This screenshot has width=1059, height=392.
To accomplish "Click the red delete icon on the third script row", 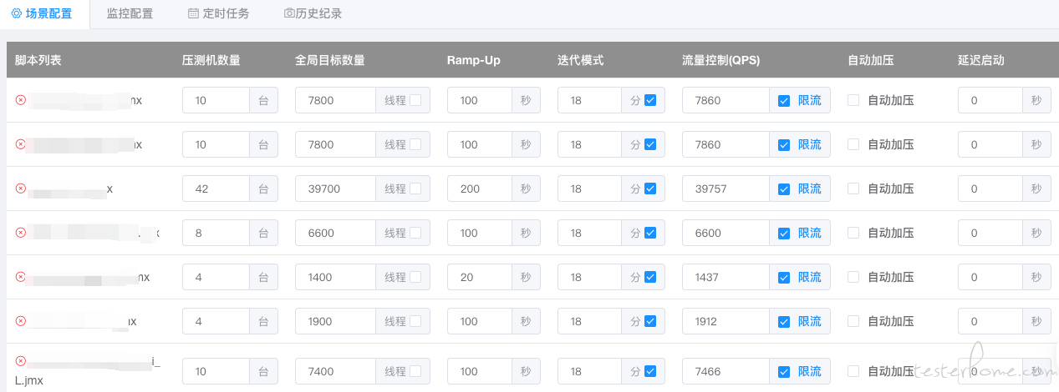I will [x=20, y=188].
